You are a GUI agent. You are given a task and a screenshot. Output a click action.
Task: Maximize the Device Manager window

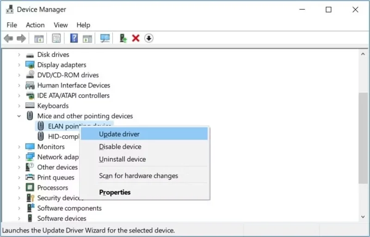point(328,9)
